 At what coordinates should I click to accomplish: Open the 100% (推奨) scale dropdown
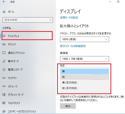click(84, 39)
